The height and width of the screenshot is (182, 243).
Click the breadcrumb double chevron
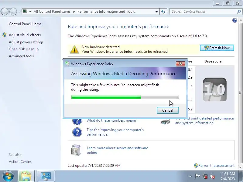coord(30,11)
